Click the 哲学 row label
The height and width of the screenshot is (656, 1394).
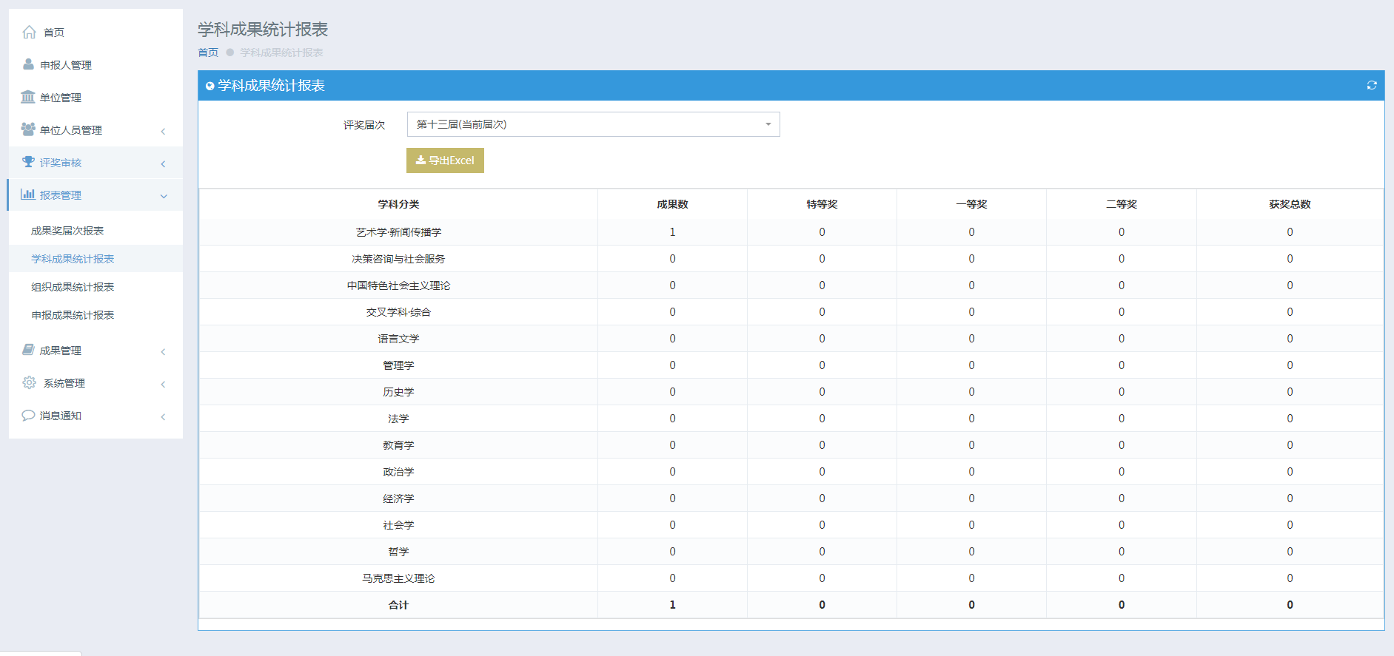pyautogui.click(x=398, y=552)
